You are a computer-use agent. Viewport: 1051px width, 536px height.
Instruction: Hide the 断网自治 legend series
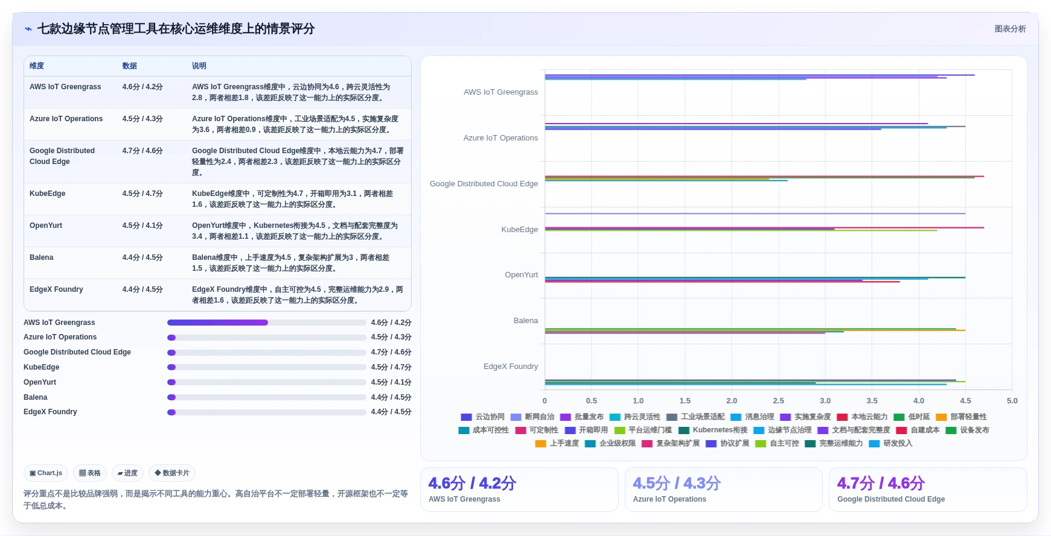coord(532,417)
